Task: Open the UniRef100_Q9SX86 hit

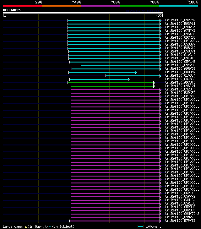Action: coord(180,34)
